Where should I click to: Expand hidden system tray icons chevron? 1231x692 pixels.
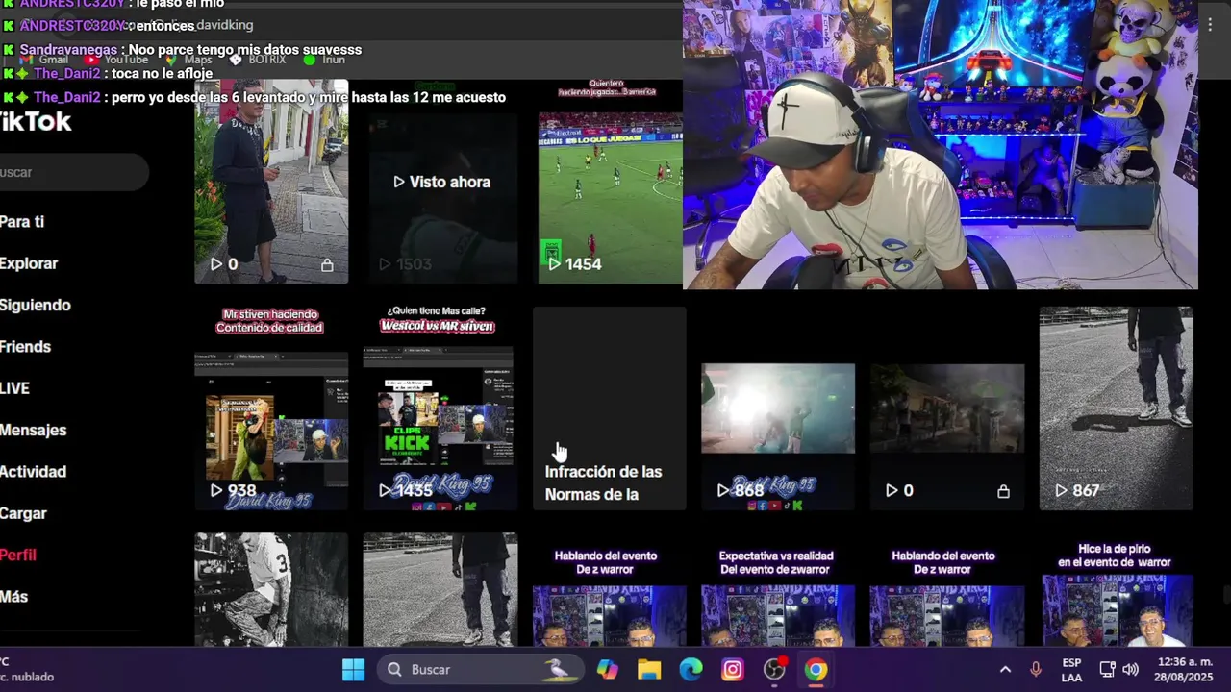[x=1005, y=669]
